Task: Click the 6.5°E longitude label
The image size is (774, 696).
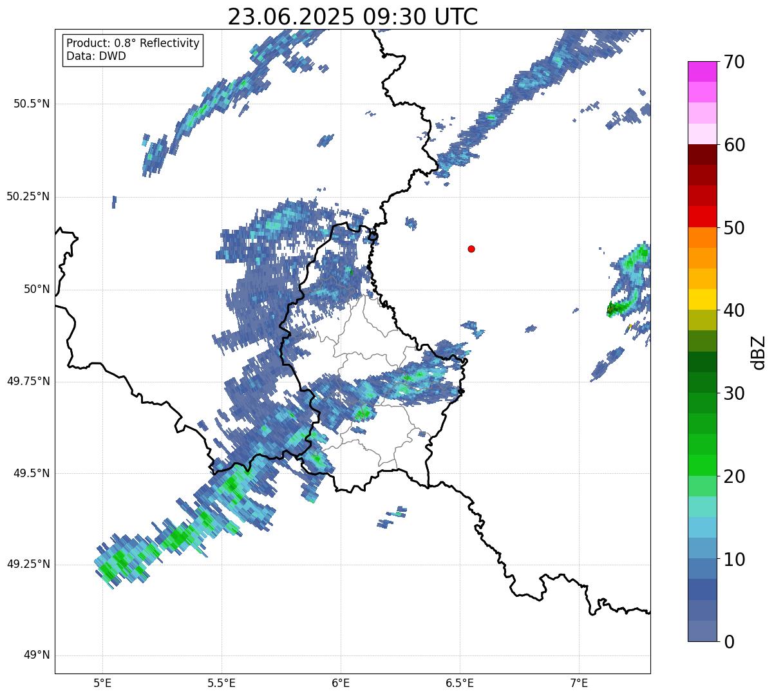Action: coord(460,683)
